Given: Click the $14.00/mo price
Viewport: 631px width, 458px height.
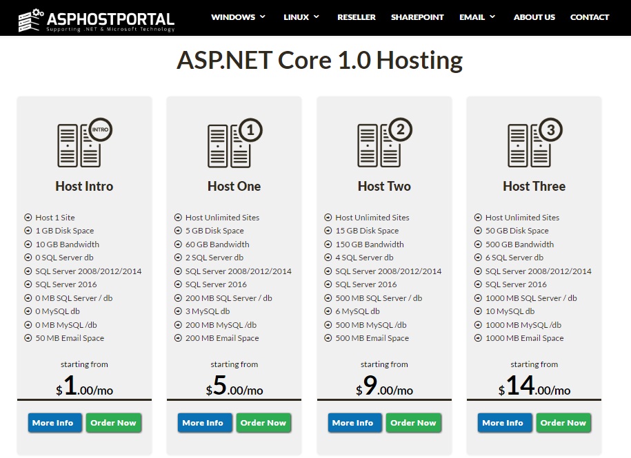Looking at the screenshot, I should [x=534, y=386].
